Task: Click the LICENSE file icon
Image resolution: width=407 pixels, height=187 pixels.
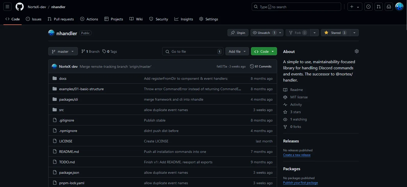Action: pos(55,141)
